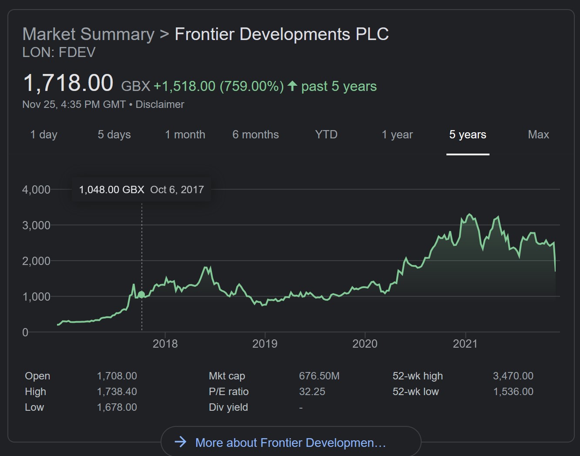The width and height of the screenshot is (580, 456).
Task: Click the Nov 25, 4:35 PM GMT timestamp
Action: pyautogui.click(x=74, y=104)
